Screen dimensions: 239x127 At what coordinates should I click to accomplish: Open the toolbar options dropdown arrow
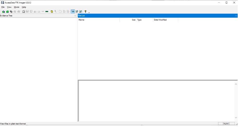(x=89, y=12)
